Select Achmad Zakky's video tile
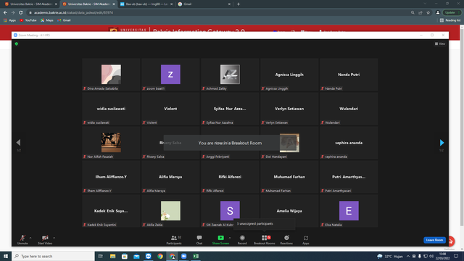The width and height of the screenshot is (464, 261). (230, 75)
